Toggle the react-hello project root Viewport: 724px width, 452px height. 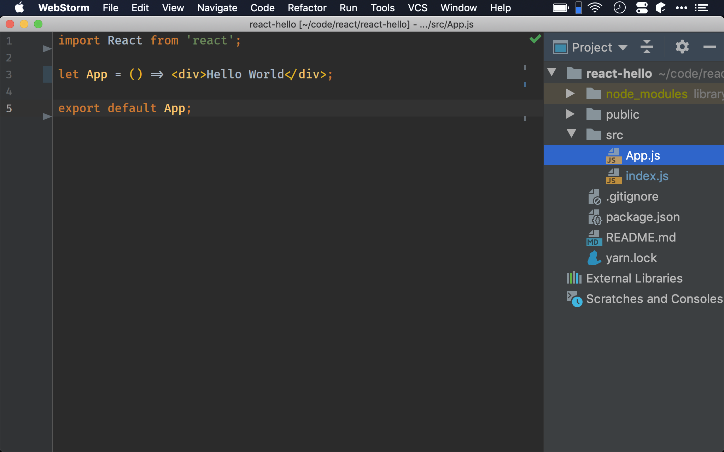click(x=552, y=73)
